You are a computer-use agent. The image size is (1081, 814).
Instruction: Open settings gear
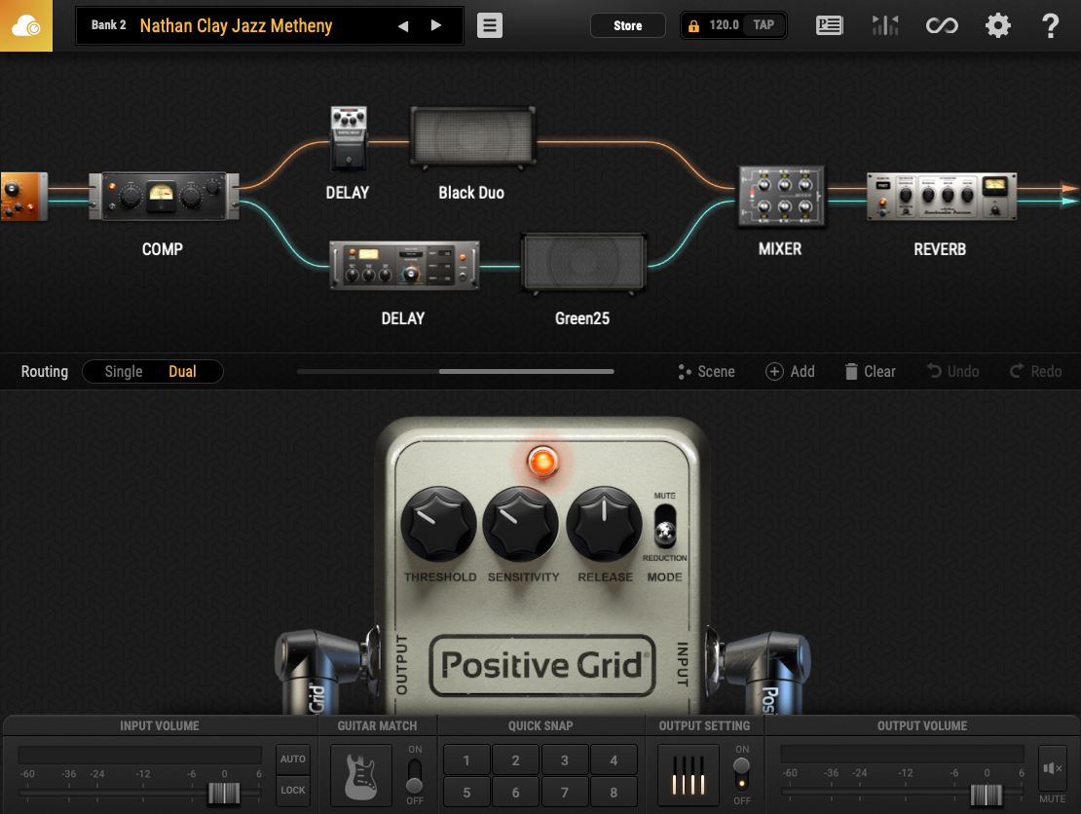point(997,25)
